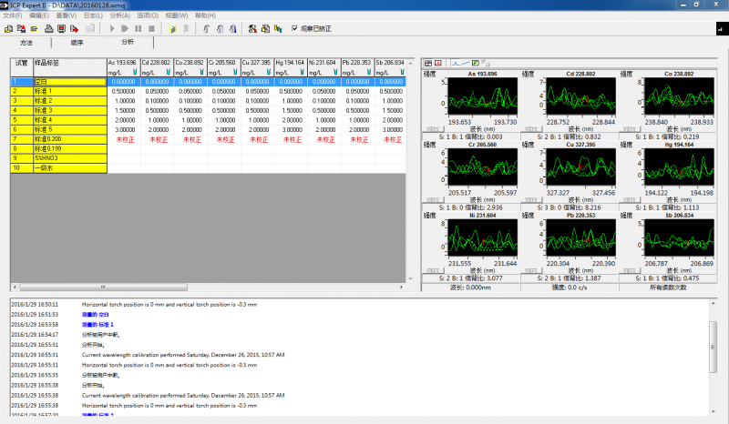729x424 pixels.
Task: Toggle the tube marker in As 193.696 column header
Action: click(134, 71)
